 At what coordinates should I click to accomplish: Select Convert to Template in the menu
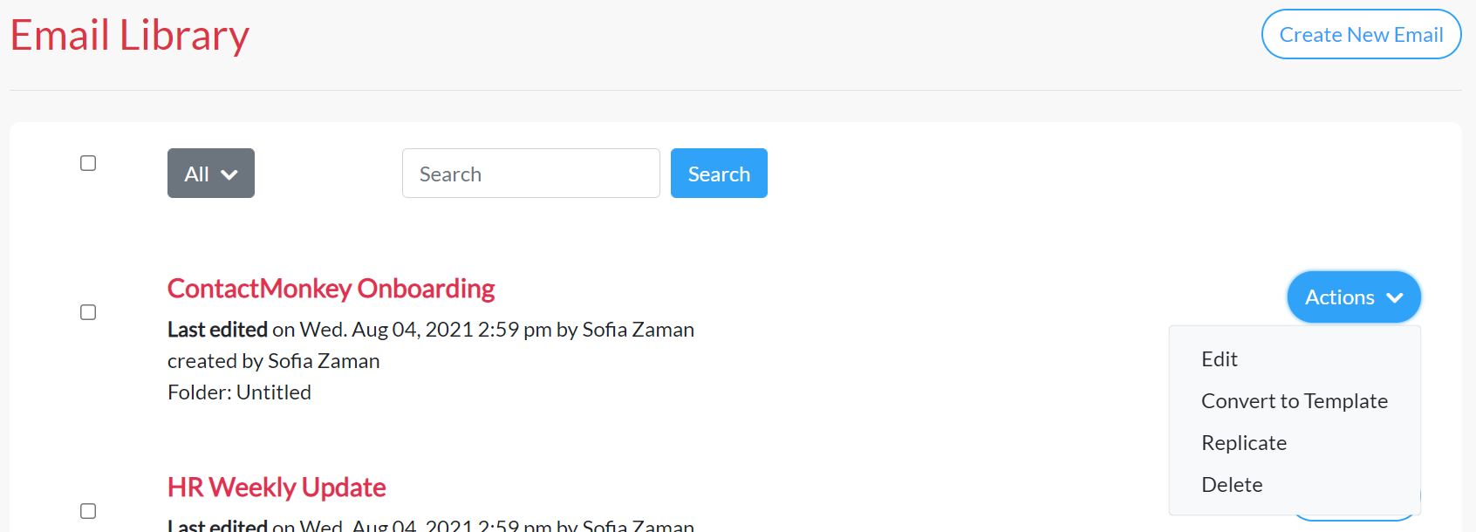coord(1295,401)
